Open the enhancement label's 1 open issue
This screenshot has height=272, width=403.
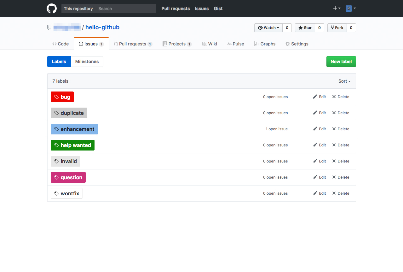276,129
